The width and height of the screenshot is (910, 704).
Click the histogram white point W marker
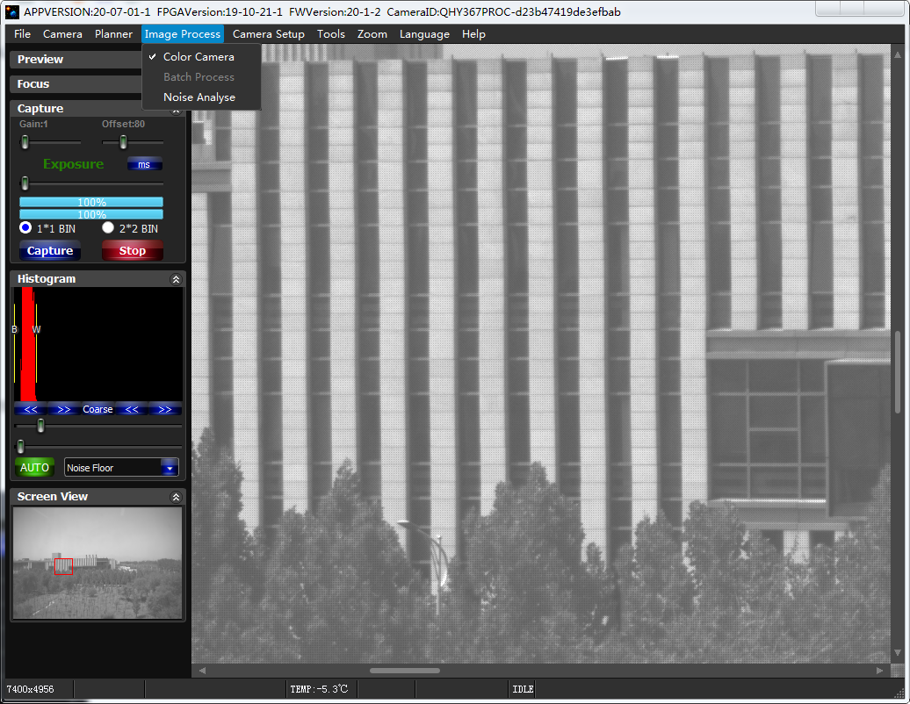(x=37, y=329)
